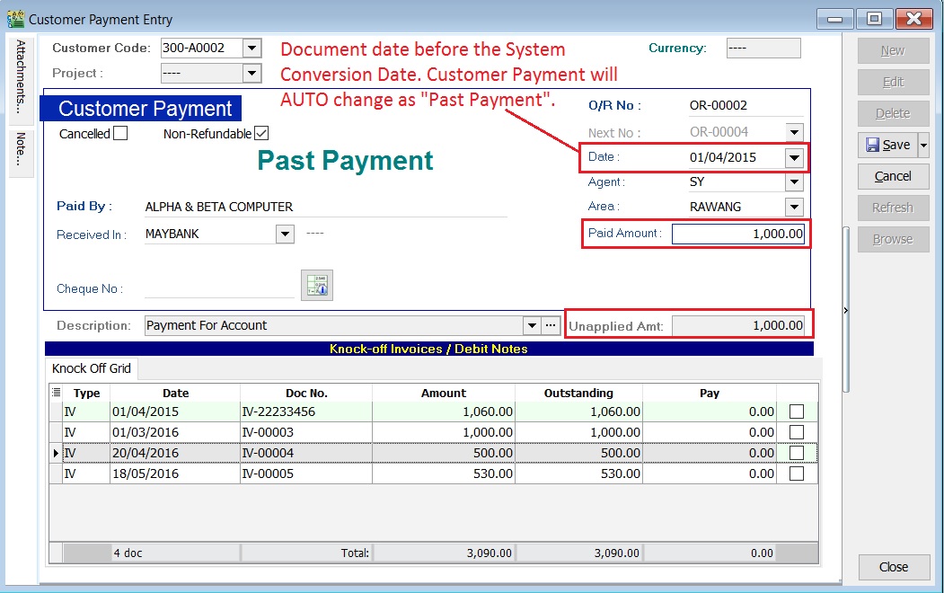This screenshot has height=593, width=944.
Task: Switch to the Knock Off Grid tab
Action: (91, 368)
